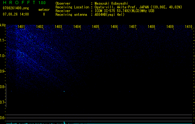Click the 0.8 kHz frequency label
195x124 pixels.
(2, 87)
